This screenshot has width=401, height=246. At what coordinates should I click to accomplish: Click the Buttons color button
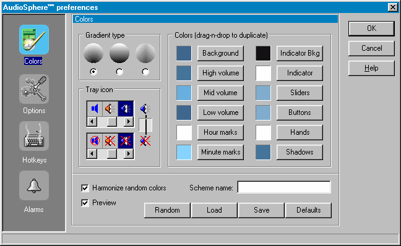[x=300, y=112]
